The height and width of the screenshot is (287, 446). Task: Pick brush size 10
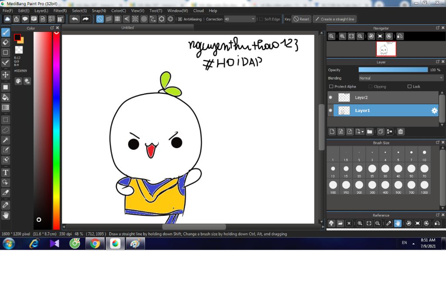click(x=424, y=155)
